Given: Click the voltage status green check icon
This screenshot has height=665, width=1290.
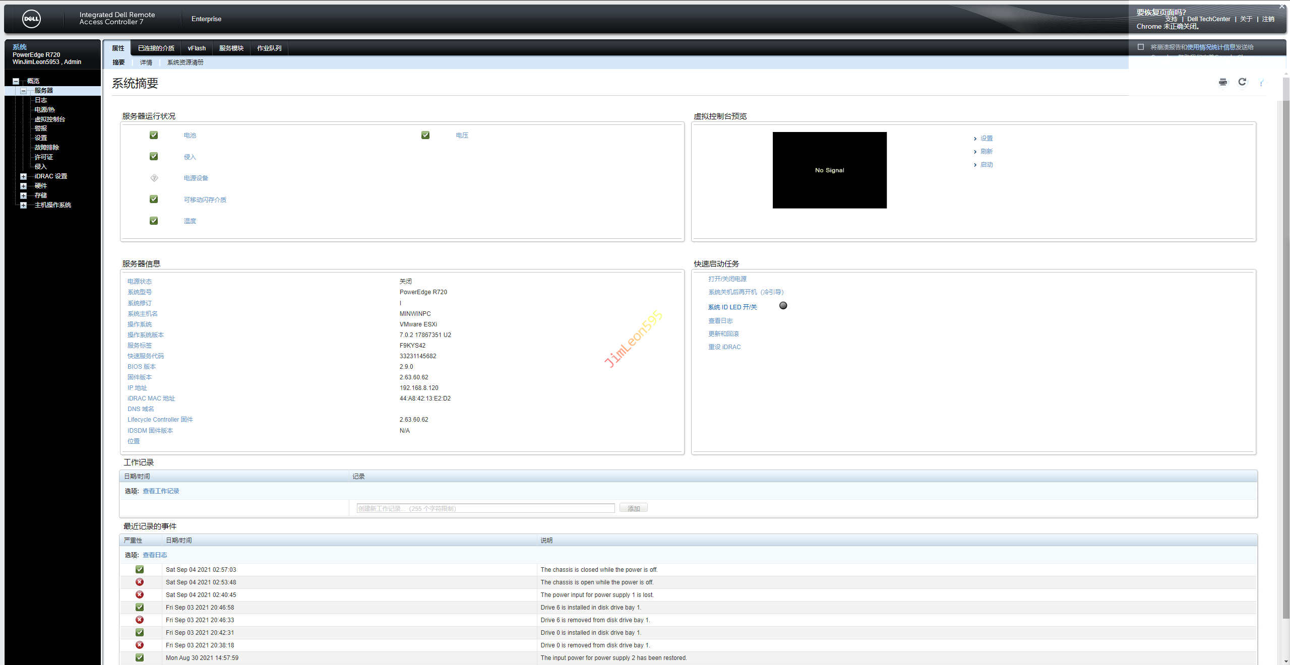Looking at the screenshot, I should pos(425,135).
